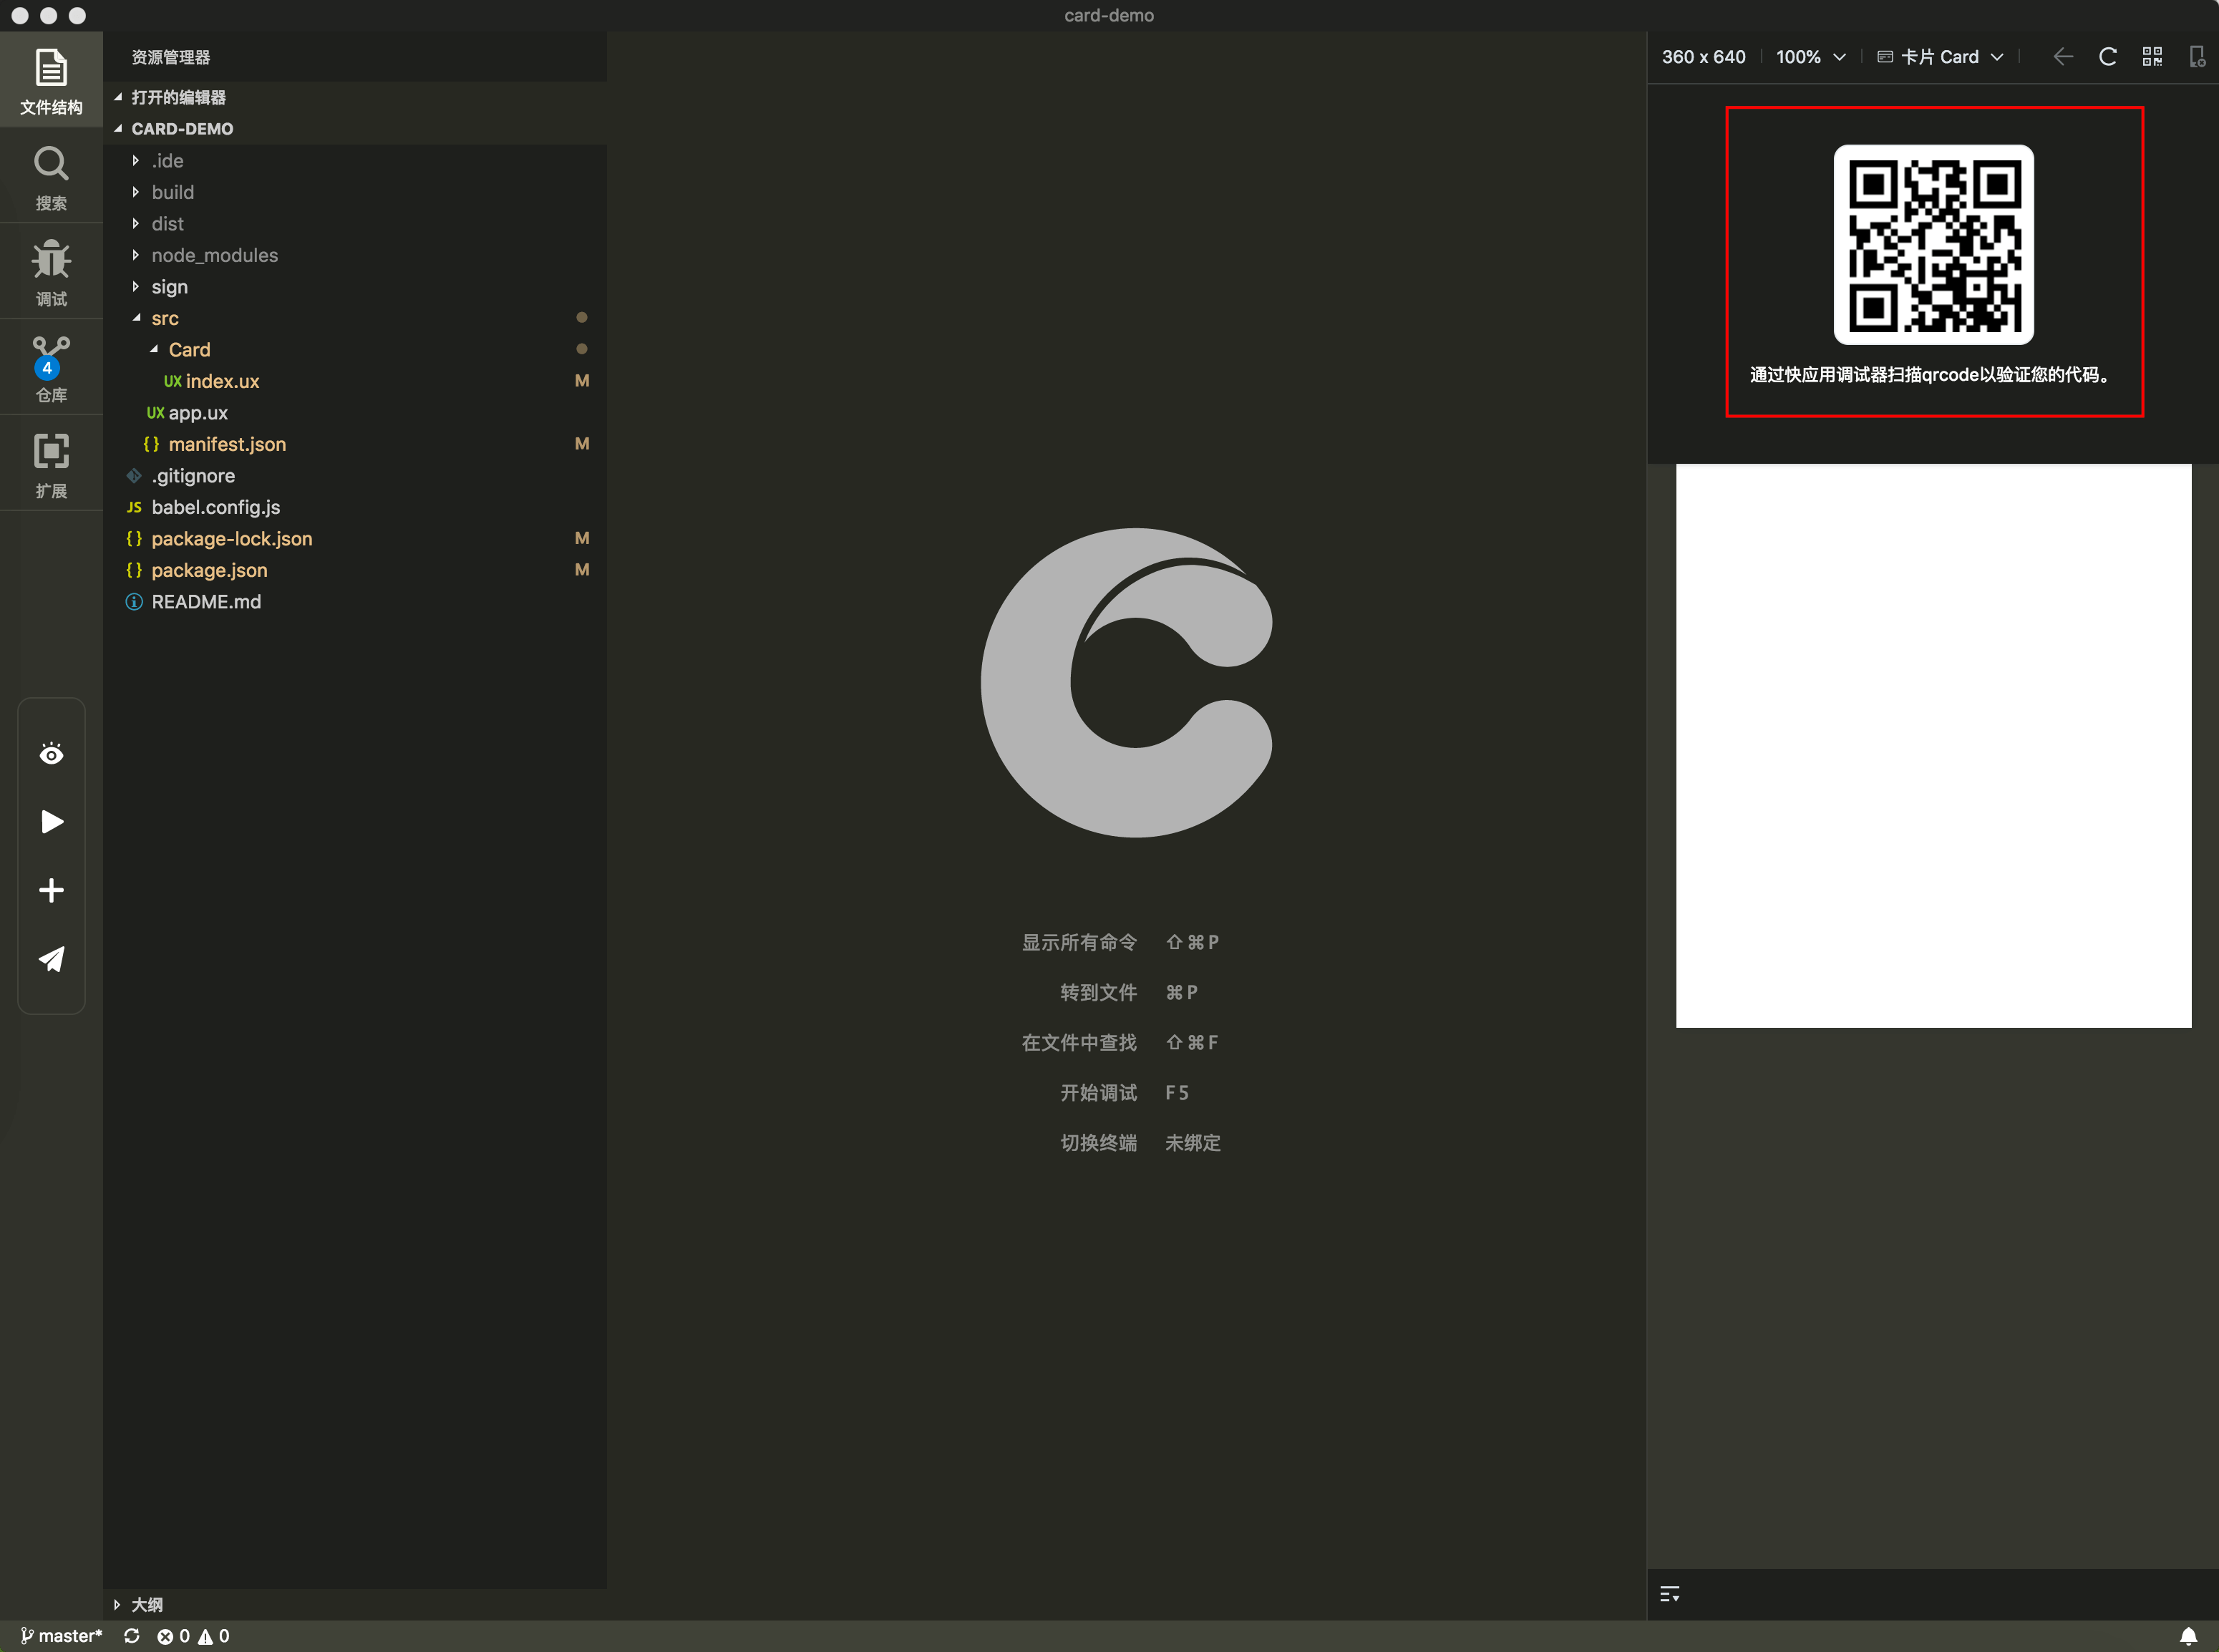Click the paper plane publish icon
Screen dimensions: 2219x1652
coord(52,959)
